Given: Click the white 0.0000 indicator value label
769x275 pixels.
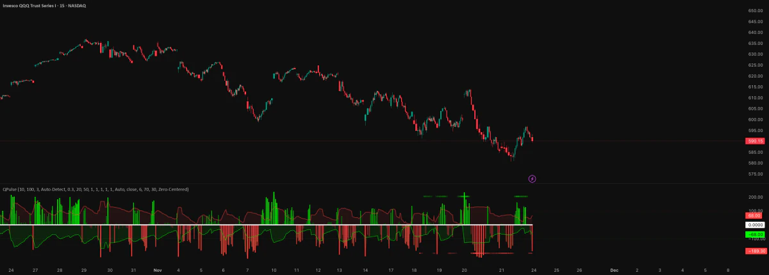Looking at the screenshot, I should (755, 225).
